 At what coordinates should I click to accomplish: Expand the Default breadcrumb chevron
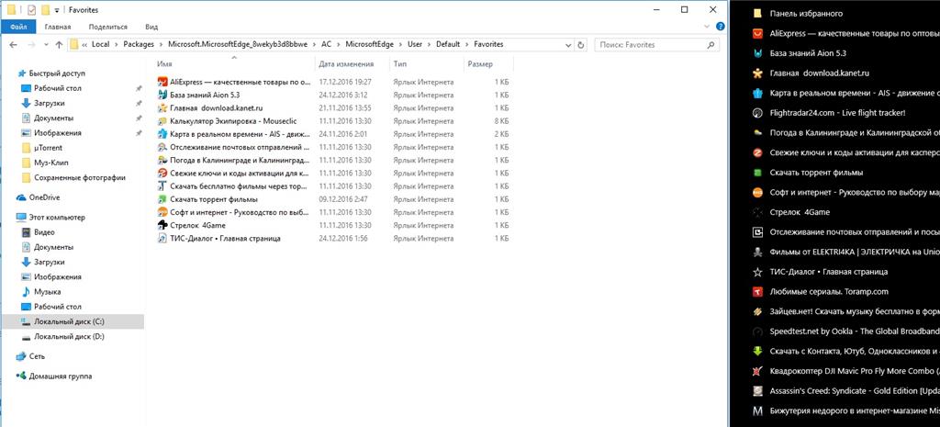[x=467, y=44]
